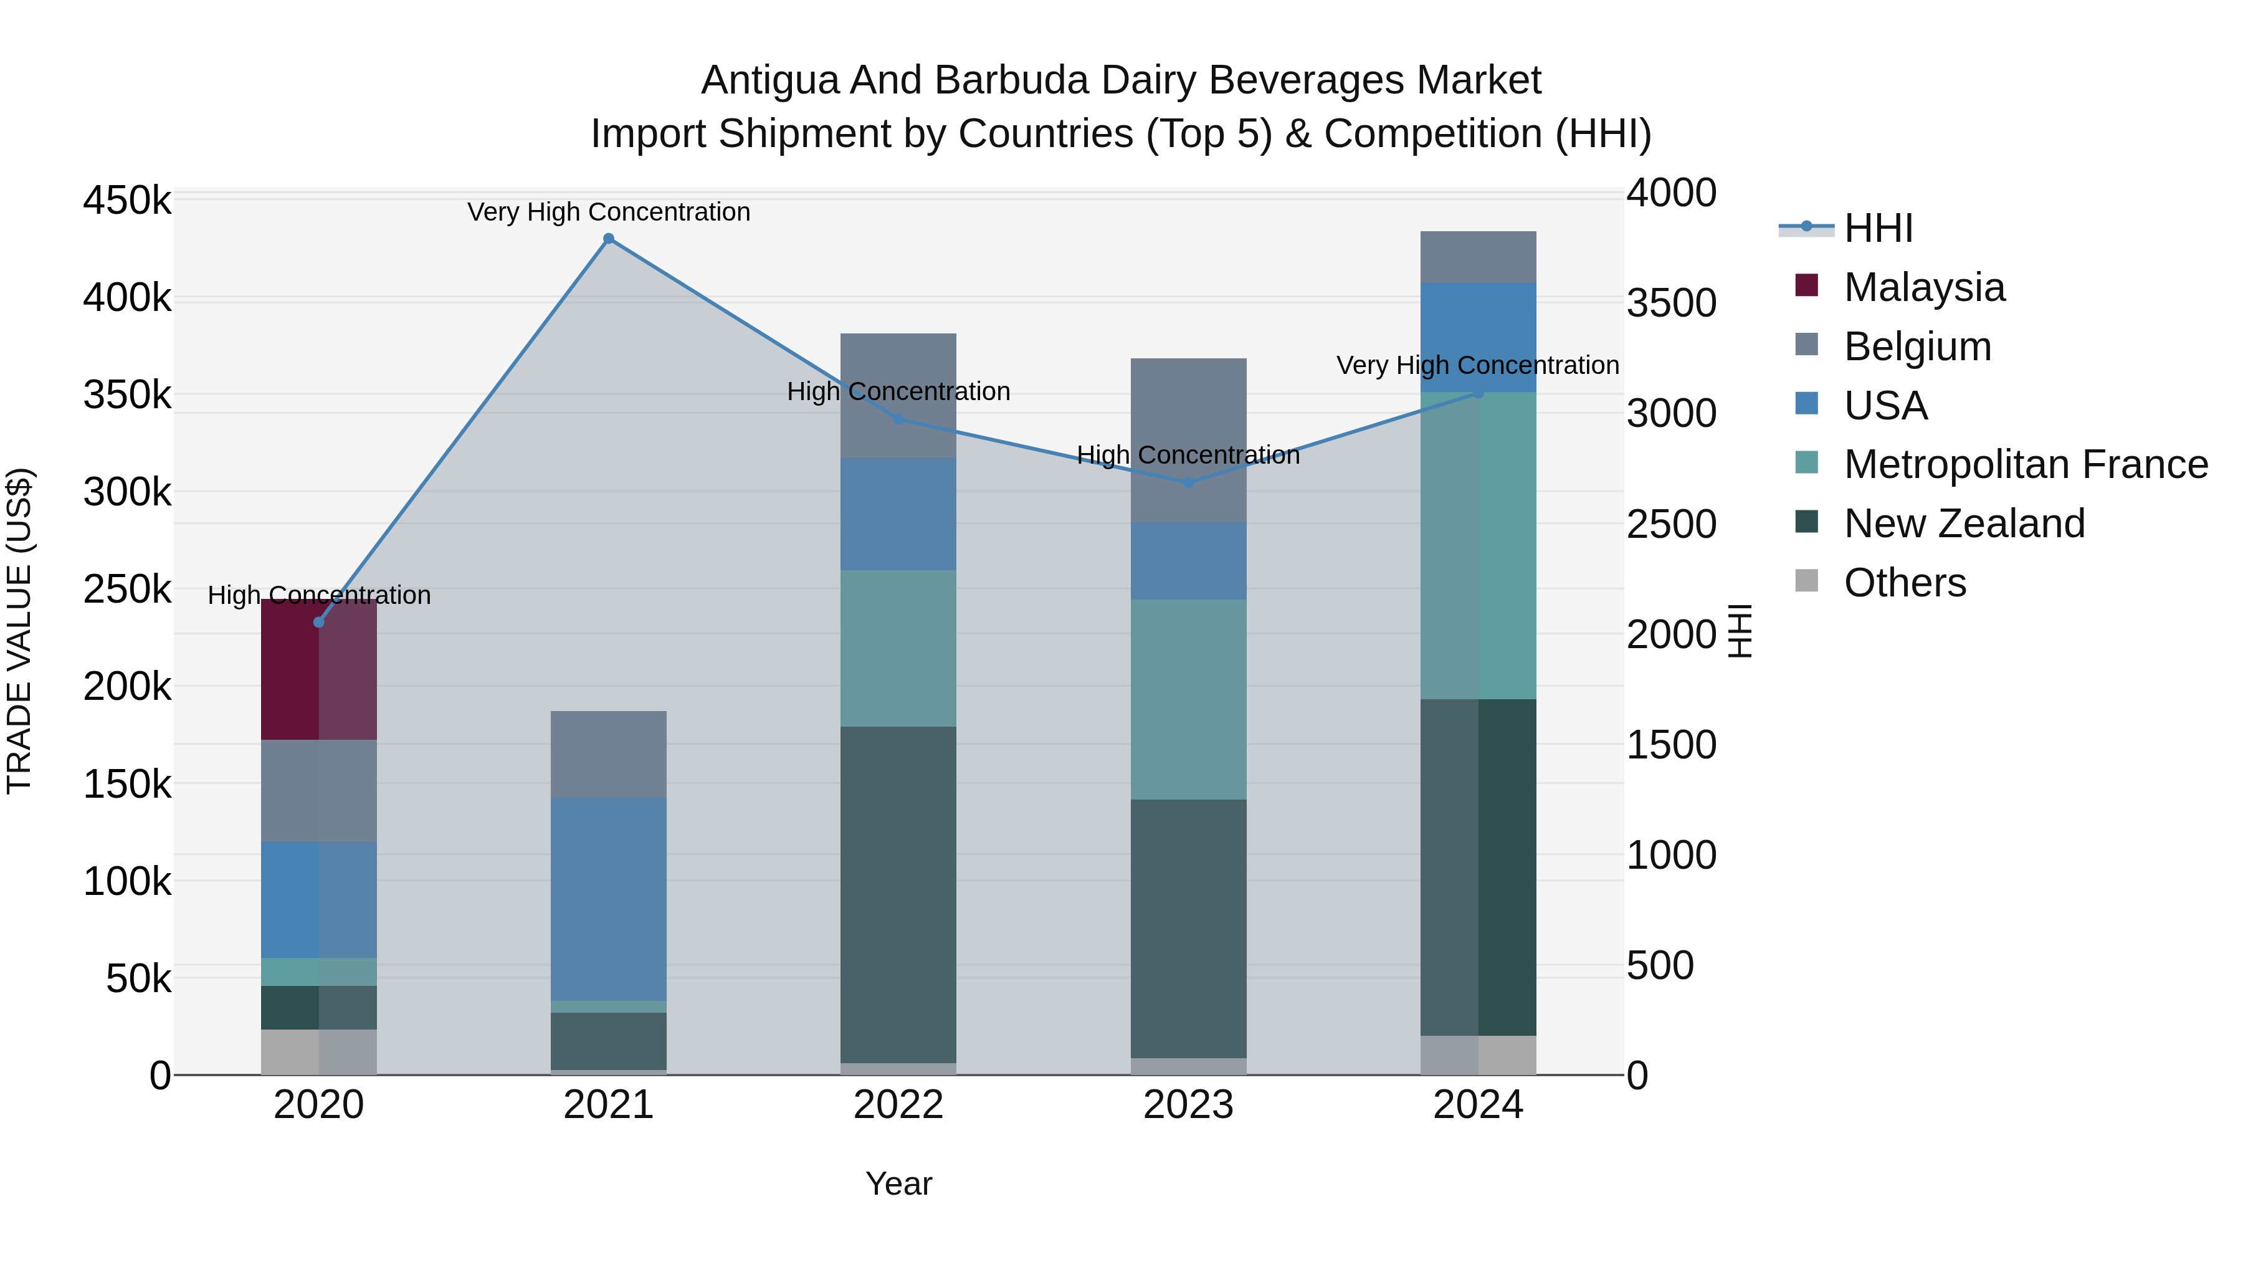Click the Metropolitan France segment in 2024 bar
Viewport: 2243px width, 1262px height.
(1479, 545)
